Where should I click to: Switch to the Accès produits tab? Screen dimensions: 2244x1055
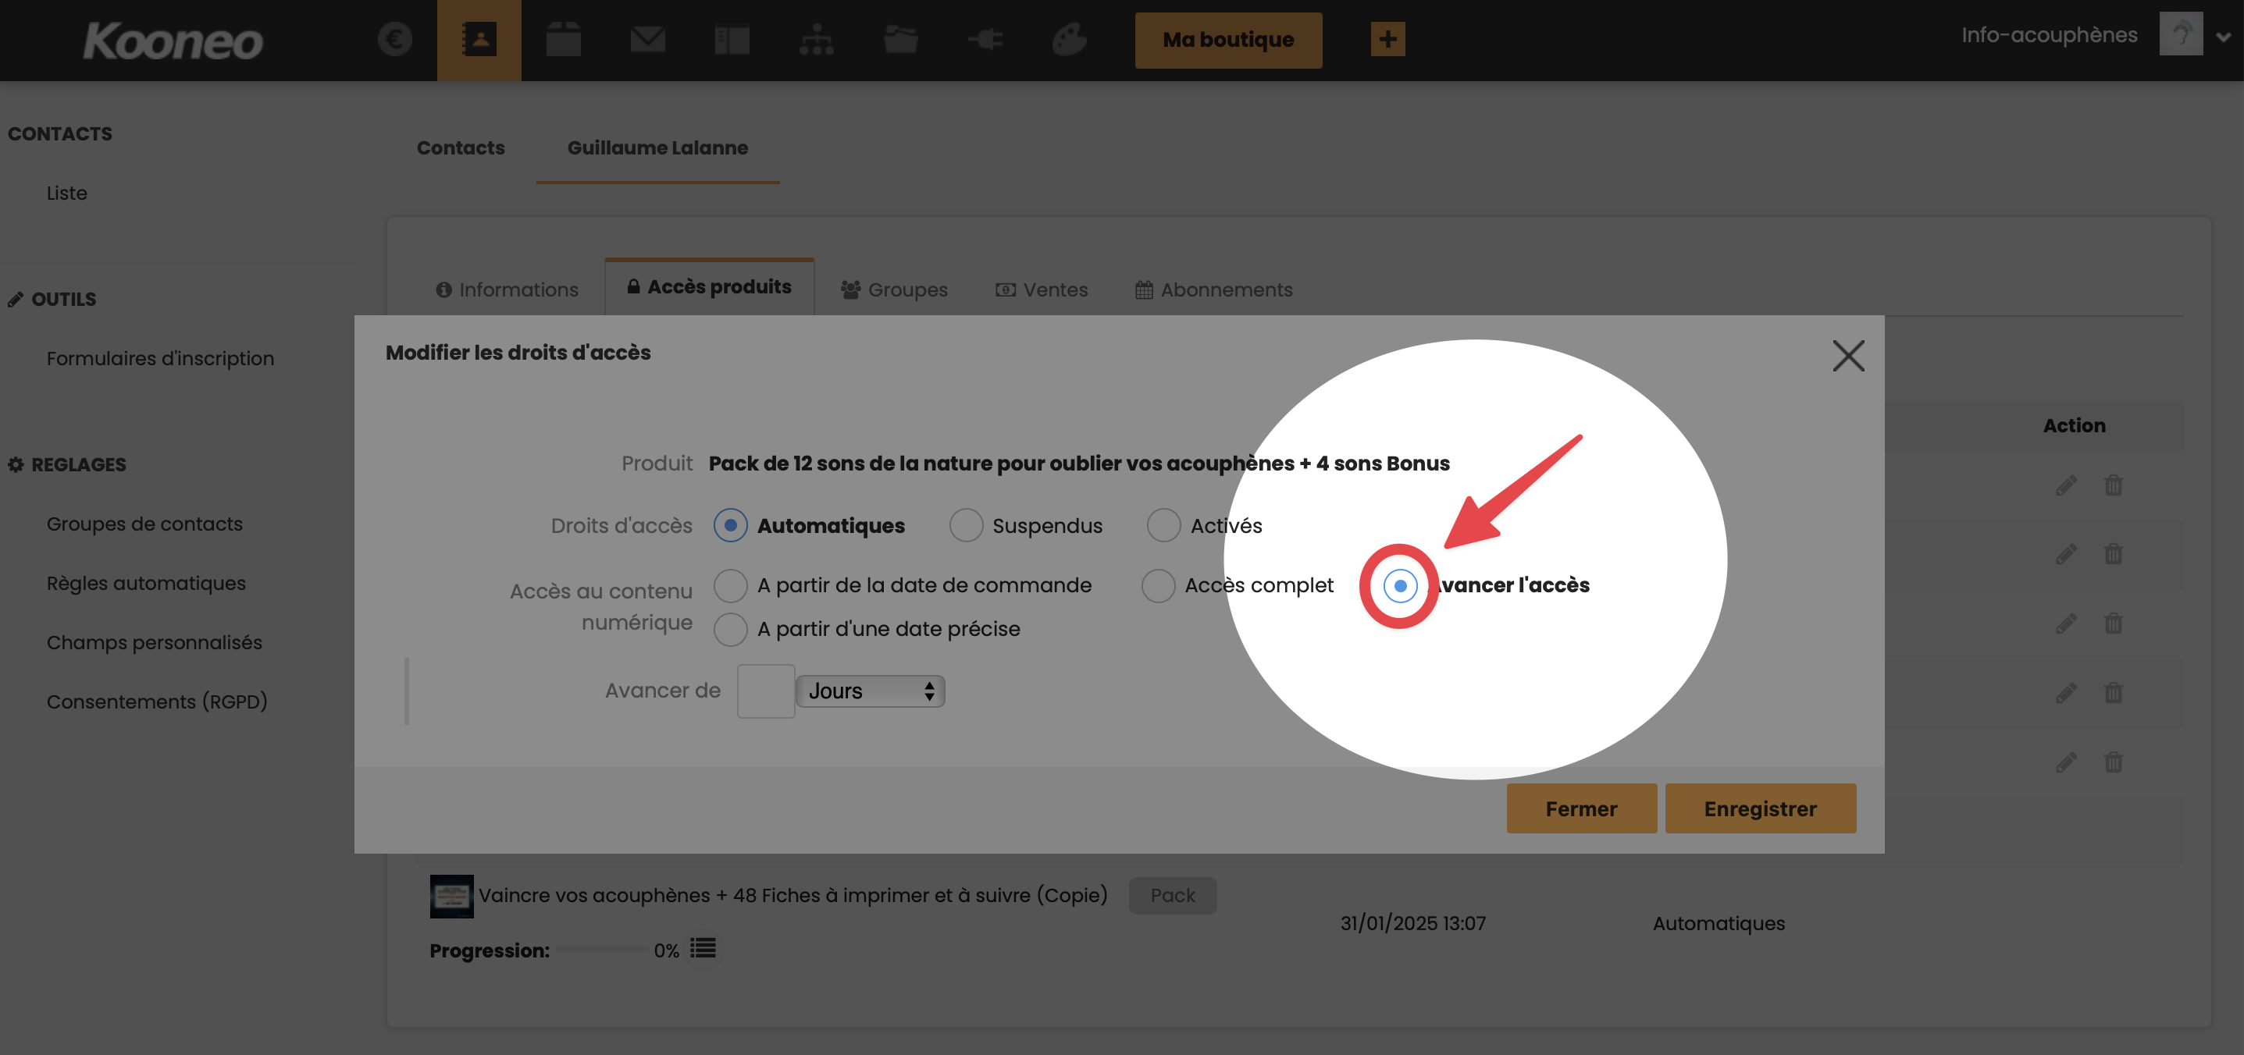click(710, 287)
